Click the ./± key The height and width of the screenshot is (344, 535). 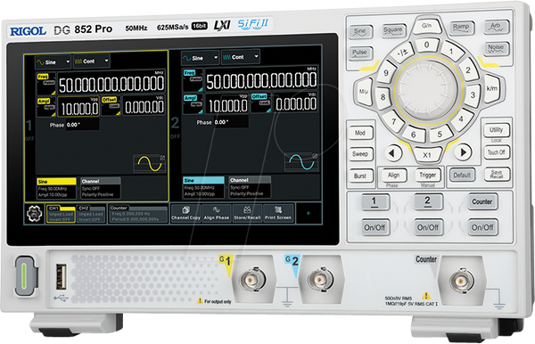tap(403, 53)
